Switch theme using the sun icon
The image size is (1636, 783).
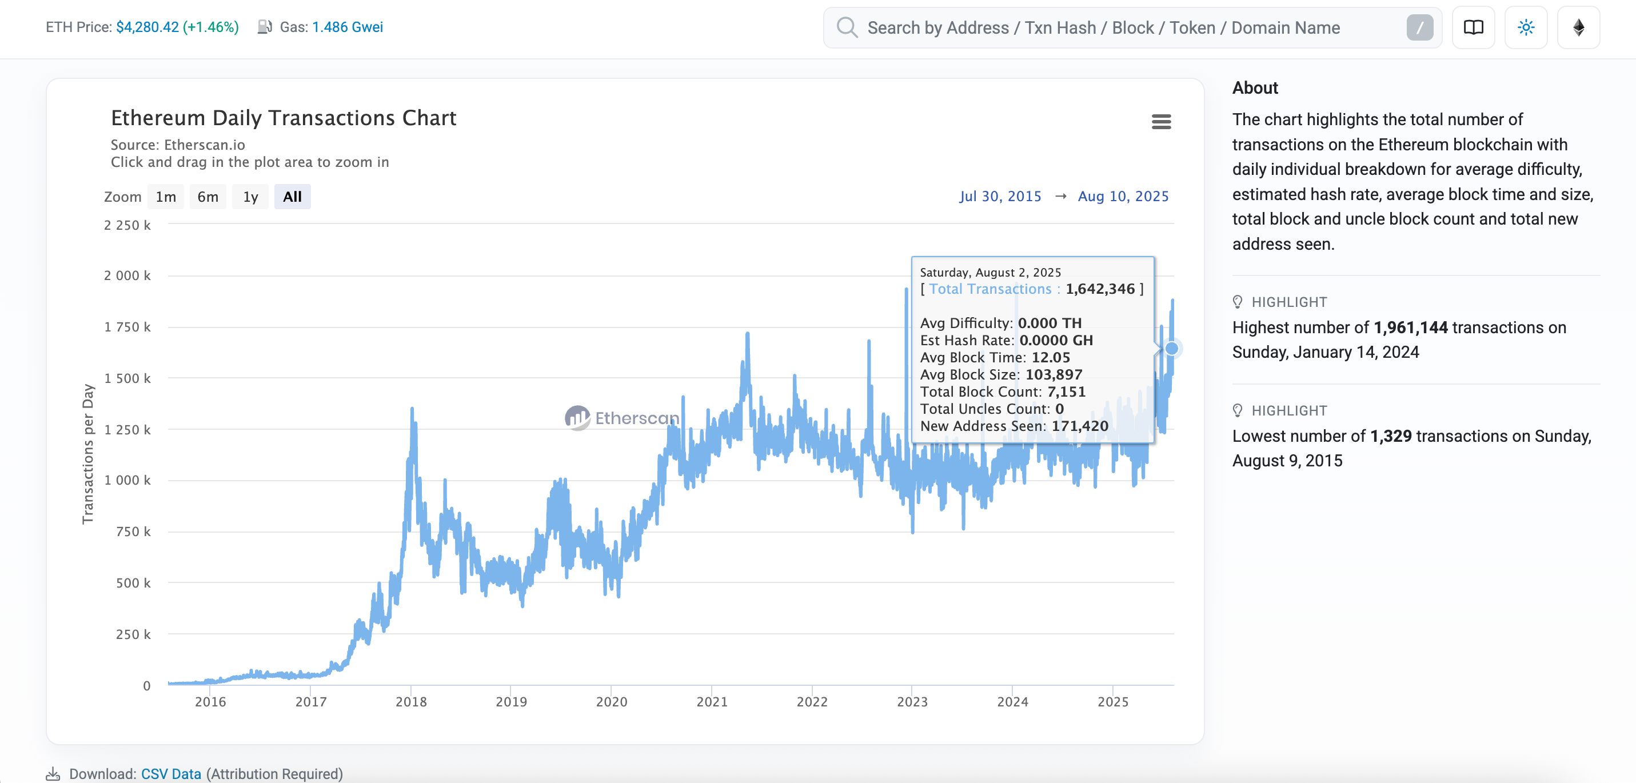tap(1526, 27)
